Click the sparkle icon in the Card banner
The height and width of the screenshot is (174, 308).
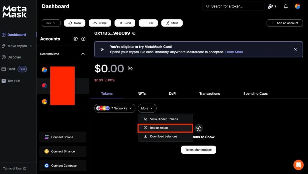(102, 49)
